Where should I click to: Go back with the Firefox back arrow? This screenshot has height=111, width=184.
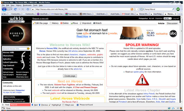point(4,9)
